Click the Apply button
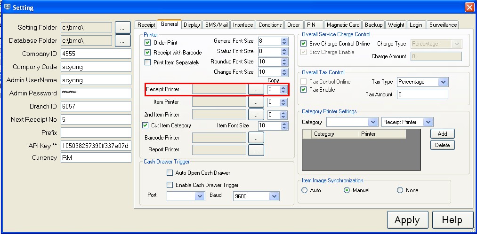Viewport: 477px width, 234px height. (x=407, y=220)
